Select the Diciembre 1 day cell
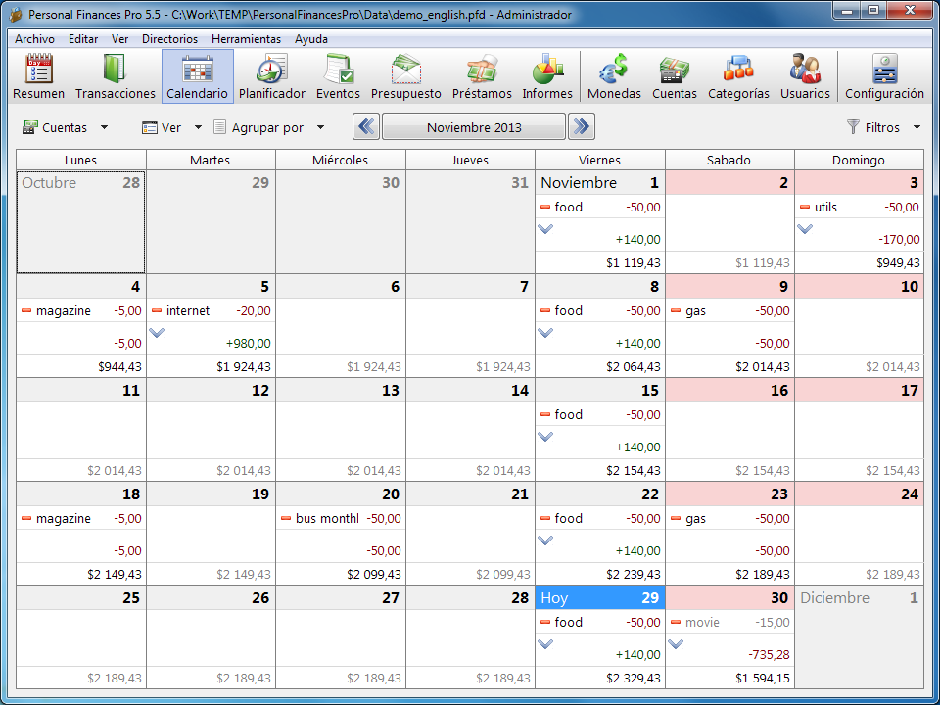Viewport: 940px width, 705px height. coord(859,637)
